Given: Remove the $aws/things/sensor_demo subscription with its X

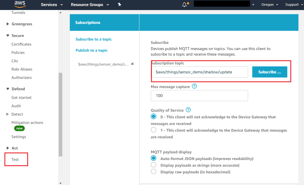Looking at the screenshot, I should pos(132,64).
